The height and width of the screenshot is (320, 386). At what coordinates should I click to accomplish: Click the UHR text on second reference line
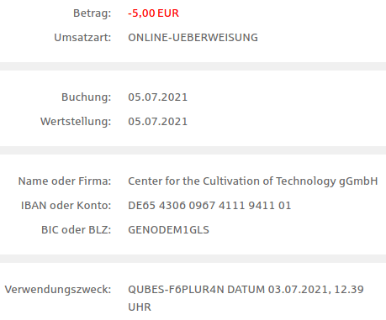(140, 307)
